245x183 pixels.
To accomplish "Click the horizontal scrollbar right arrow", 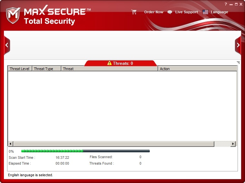I will click(x=233, y=144).
